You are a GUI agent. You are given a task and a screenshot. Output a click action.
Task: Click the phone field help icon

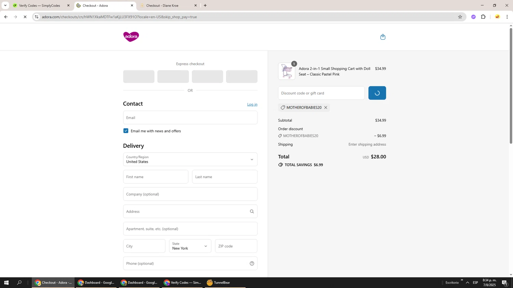point(252,263)
